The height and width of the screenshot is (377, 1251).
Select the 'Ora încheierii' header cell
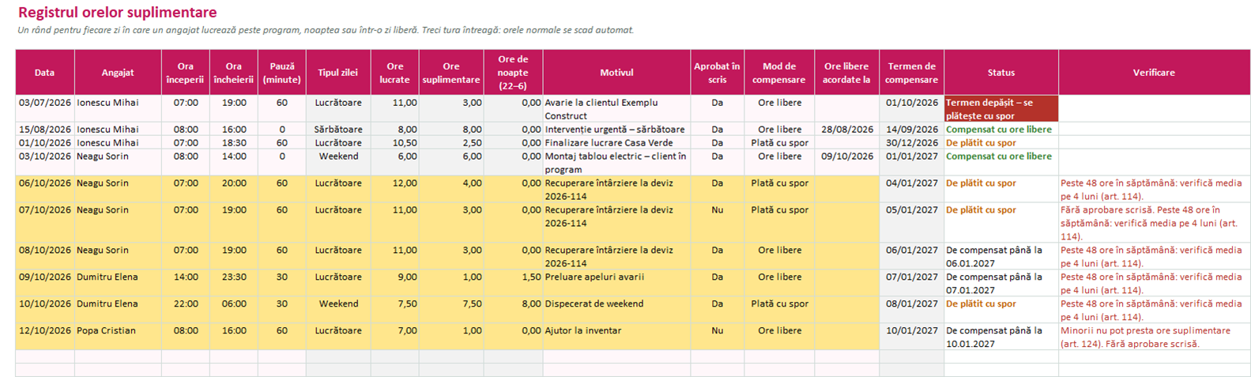[x=234, y=73]
